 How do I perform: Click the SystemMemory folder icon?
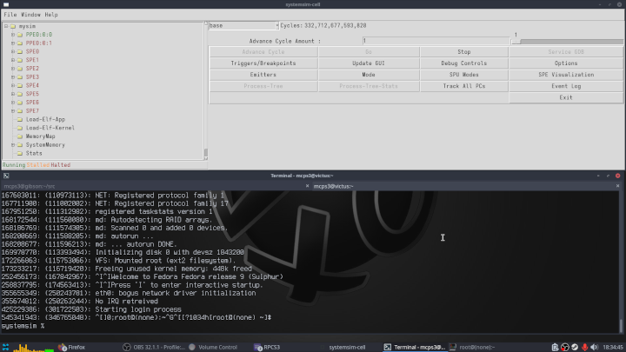point(20,145)
